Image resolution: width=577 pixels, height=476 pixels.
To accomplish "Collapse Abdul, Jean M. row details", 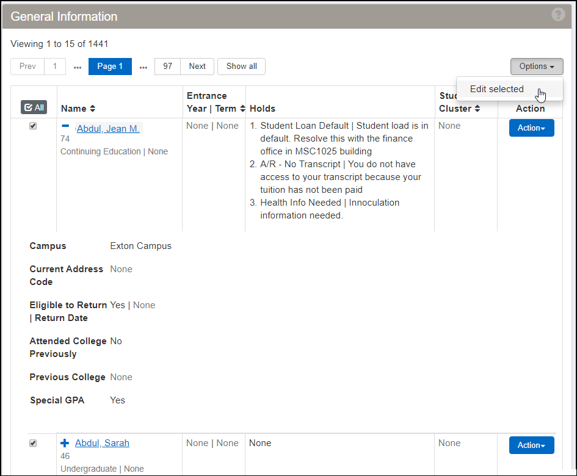I will point(65,126).
